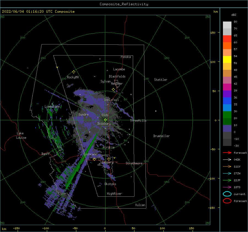Click the red forecast ellipse icon
248x232 pixels.
coord(227,201)
